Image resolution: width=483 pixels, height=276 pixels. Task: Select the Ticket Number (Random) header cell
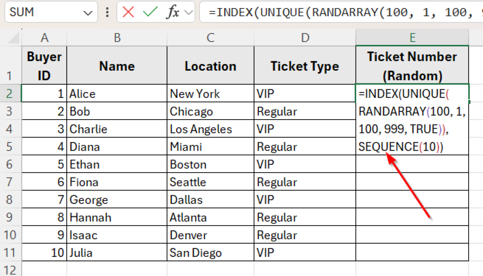(412, 65)
